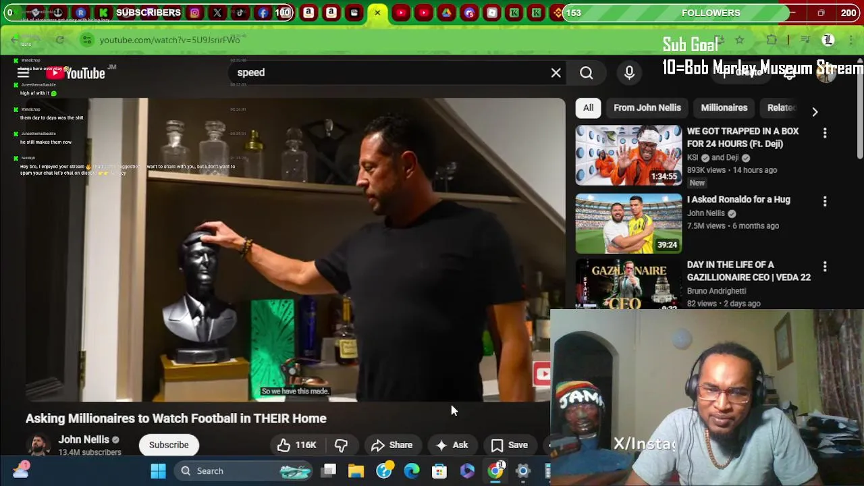Open the weather widget in the taskbar

(x=20, y=470)
